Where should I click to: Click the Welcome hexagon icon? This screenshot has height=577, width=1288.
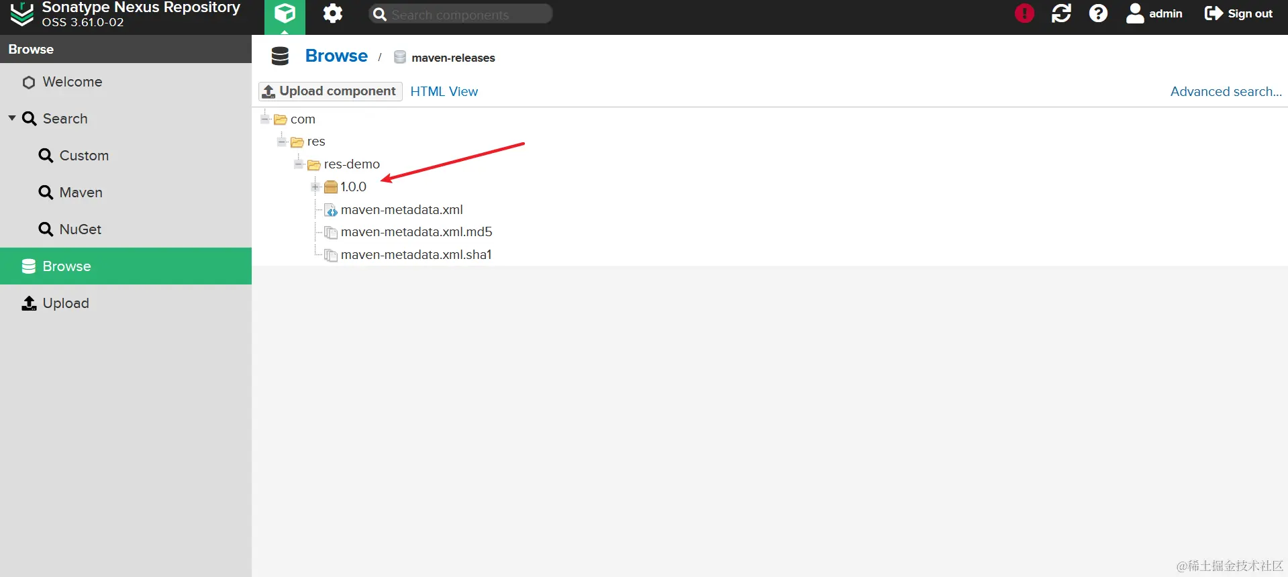point(29,83)
